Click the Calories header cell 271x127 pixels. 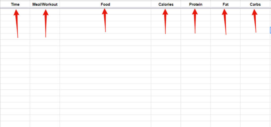pos(166,4)
